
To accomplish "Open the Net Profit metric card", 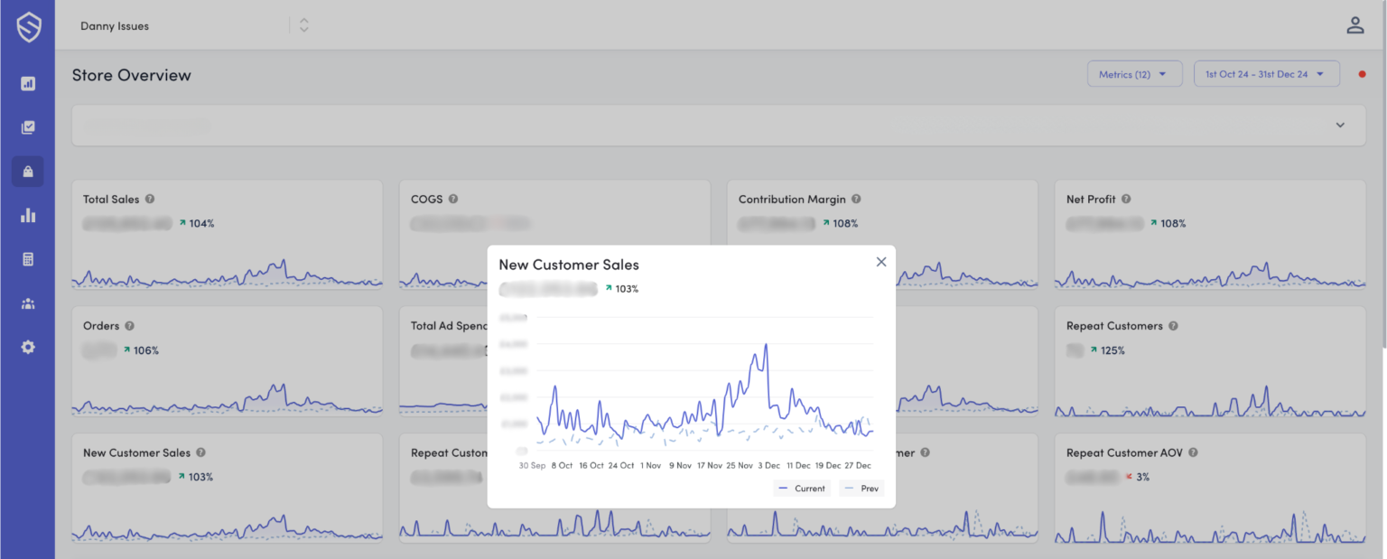I will coord(1209,234).
